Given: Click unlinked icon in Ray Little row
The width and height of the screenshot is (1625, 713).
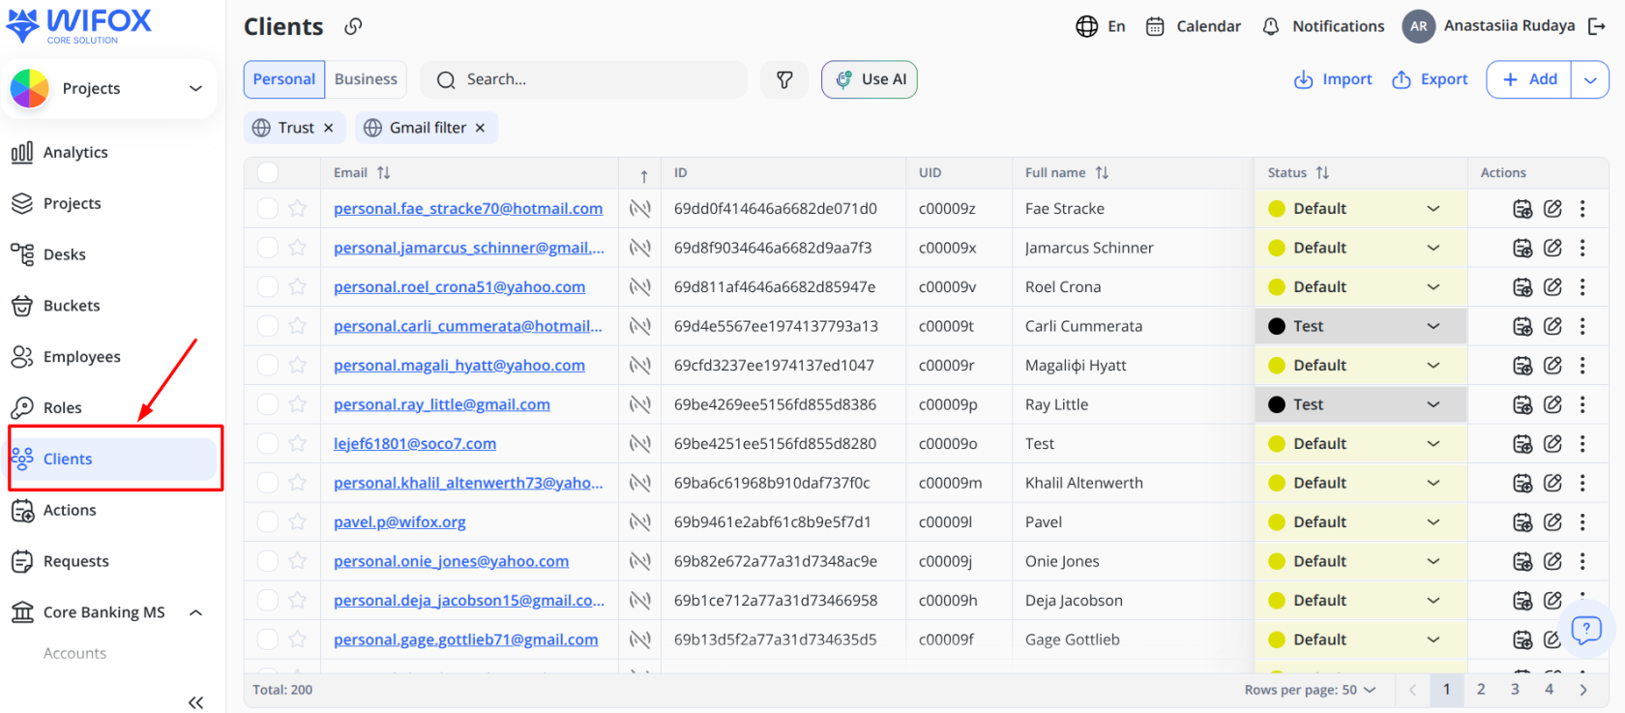Looking at the screenshot, I should [x=639, y=404].
